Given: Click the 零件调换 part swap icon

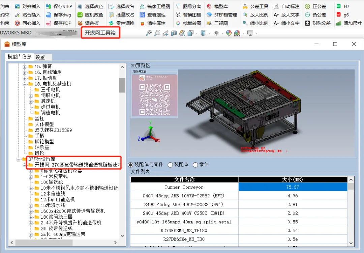Looking at the screenshot, I should click(x=111, y=23).
